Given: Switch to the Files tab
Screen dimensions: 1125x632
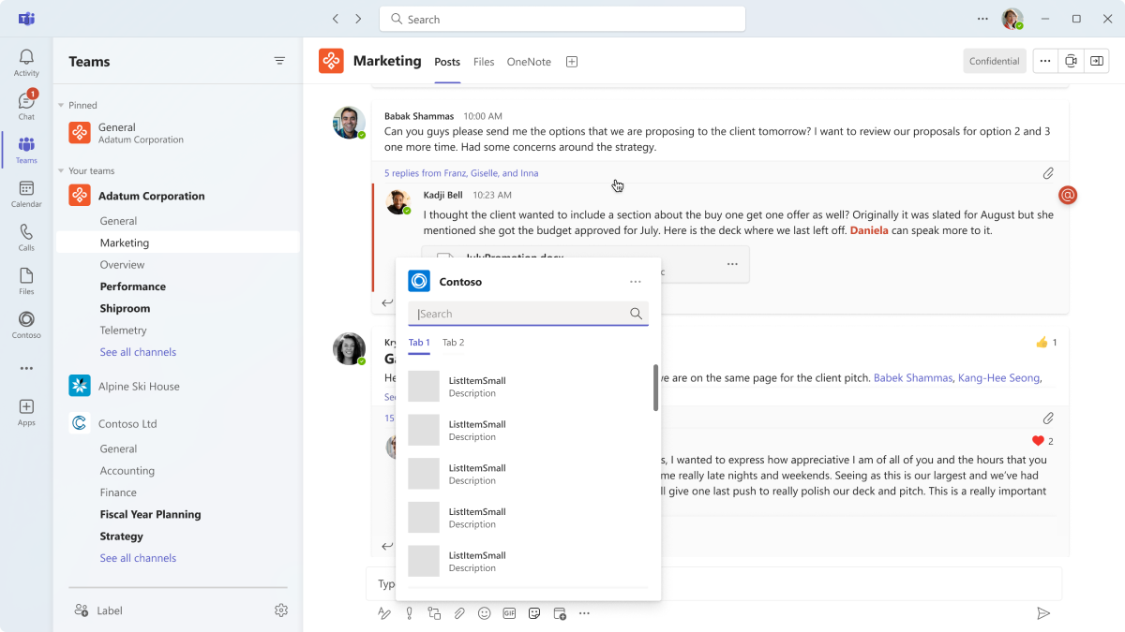Looking at the screenshot, I should 484,62.
